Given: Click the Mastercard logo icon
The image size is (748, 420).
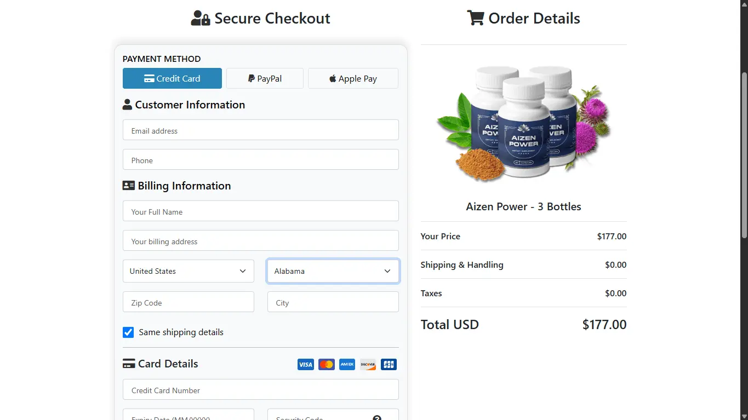Looking at the screenshot, I should (x=327, y=364).
